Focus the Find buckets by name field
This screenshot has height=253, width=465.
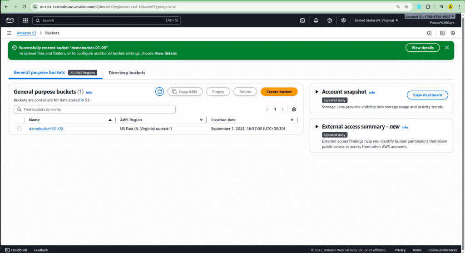[94, 109]
